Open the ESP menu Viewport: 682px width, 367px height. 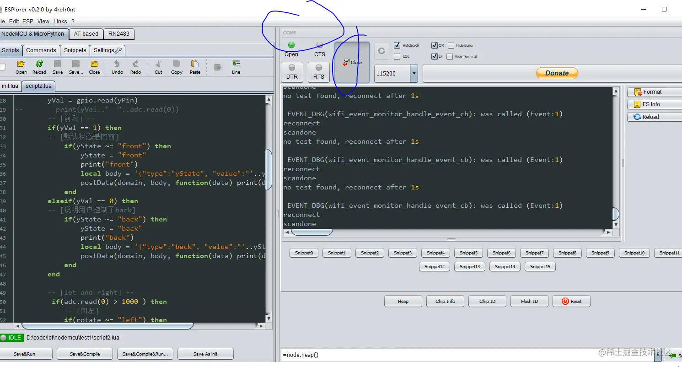coord(28,21)
